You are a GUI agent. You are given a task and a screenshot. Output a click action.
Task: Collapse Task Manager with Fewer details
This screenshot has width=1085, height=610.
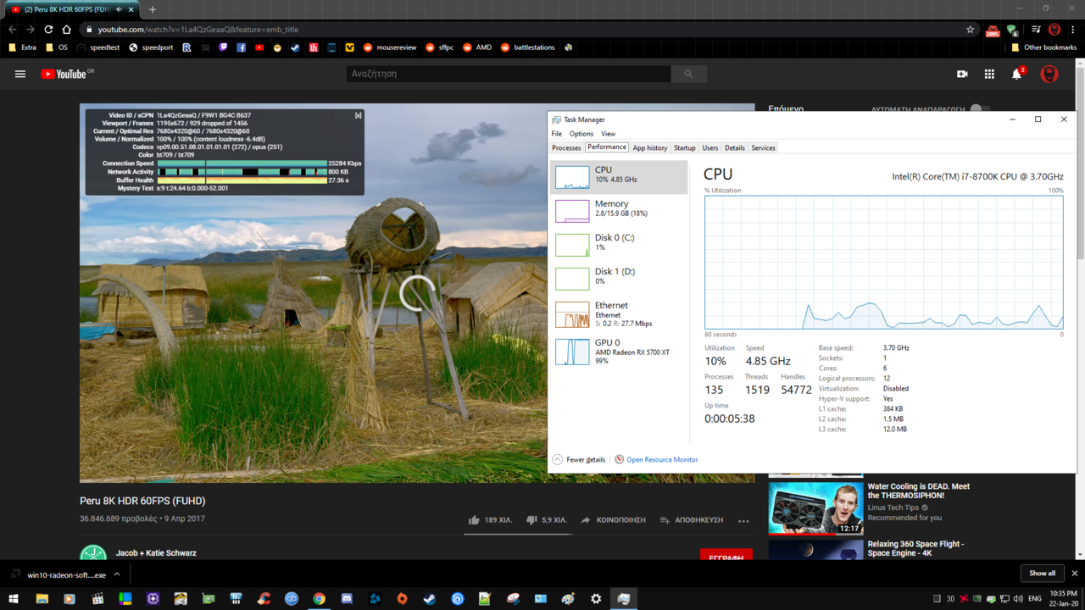tap(579, 459)
